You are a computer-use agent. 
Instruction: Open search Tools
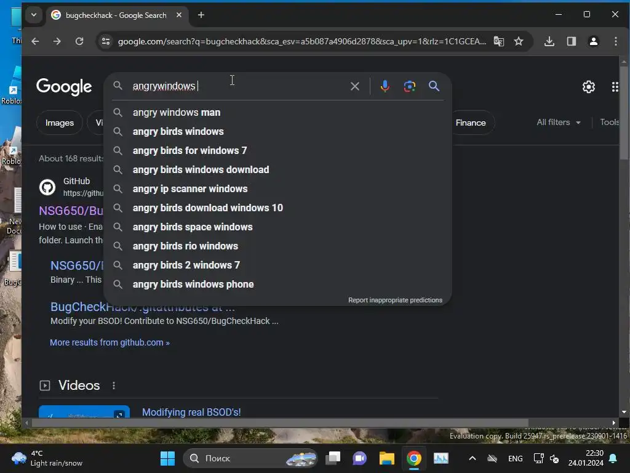click(610, 123)
